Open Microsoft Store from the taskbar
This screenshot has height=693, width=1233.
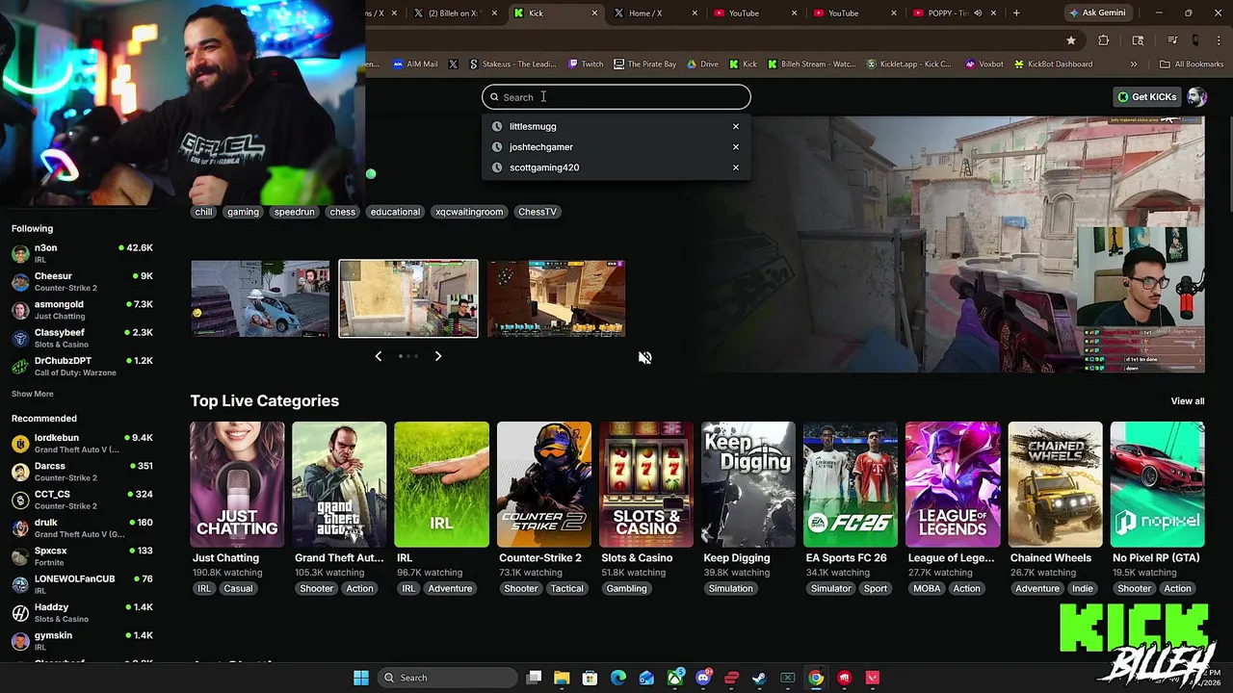click(590, 678)
